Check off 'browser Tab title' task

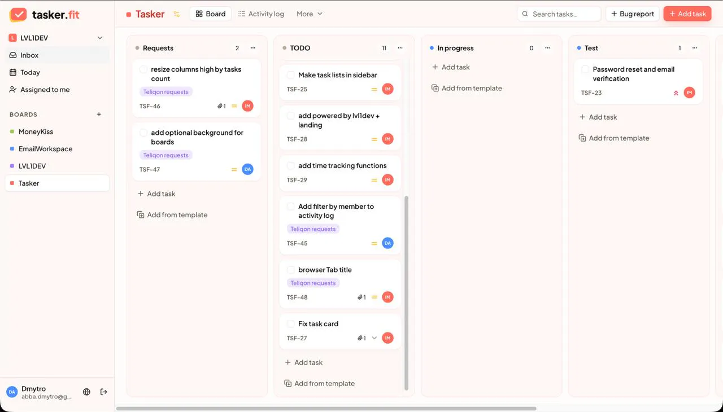pos(291,270)
